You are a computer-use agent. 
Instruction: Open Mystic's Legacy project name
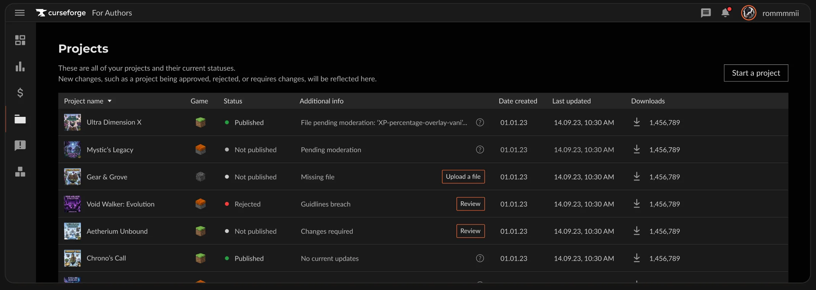tap(110, 150)
